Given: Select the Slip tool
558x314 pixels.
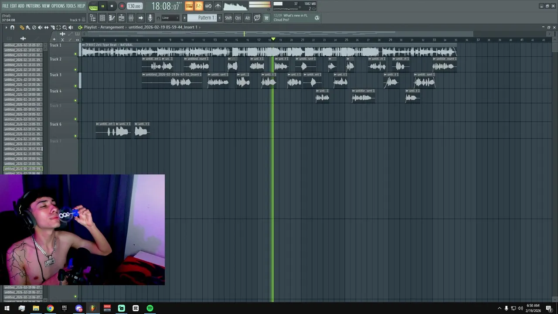Looking at the screenshot, I should pyautogui.click(x=46, y=27).
